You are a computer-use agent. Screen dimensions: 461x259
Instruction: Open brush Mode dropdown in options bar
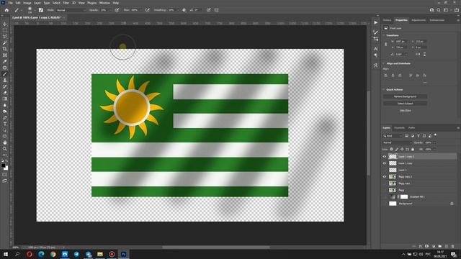(x=71, y=10)
